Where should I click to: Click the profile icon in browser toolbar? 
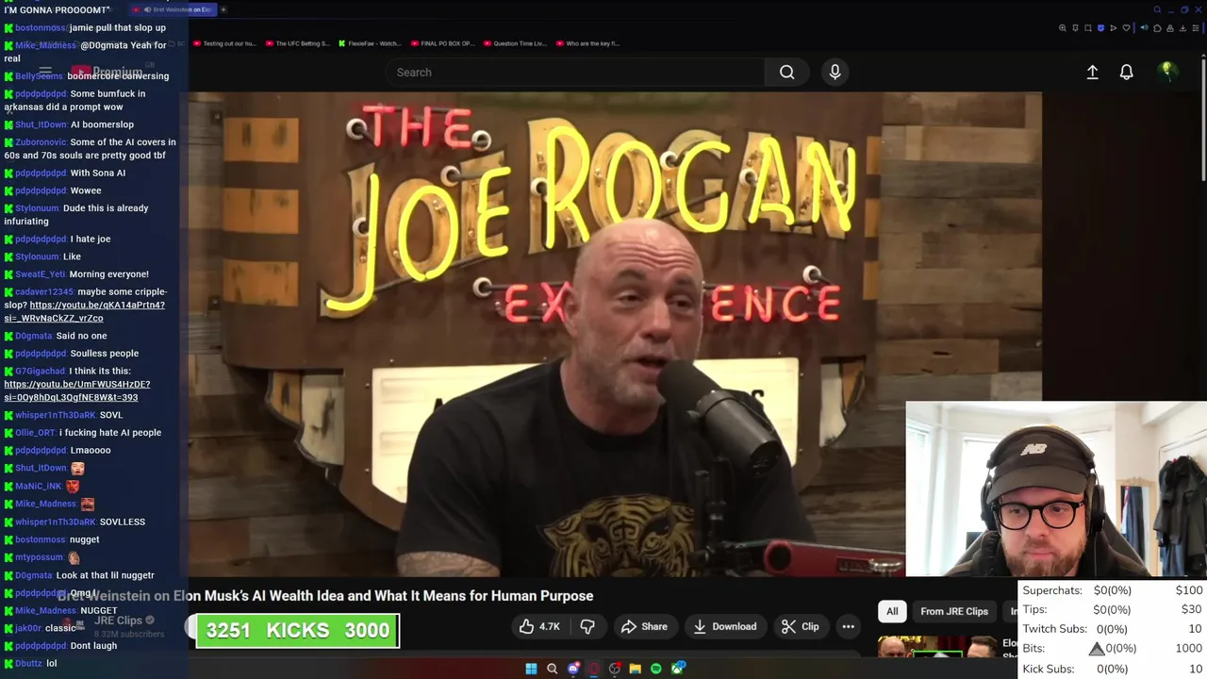pos(1170,28)
